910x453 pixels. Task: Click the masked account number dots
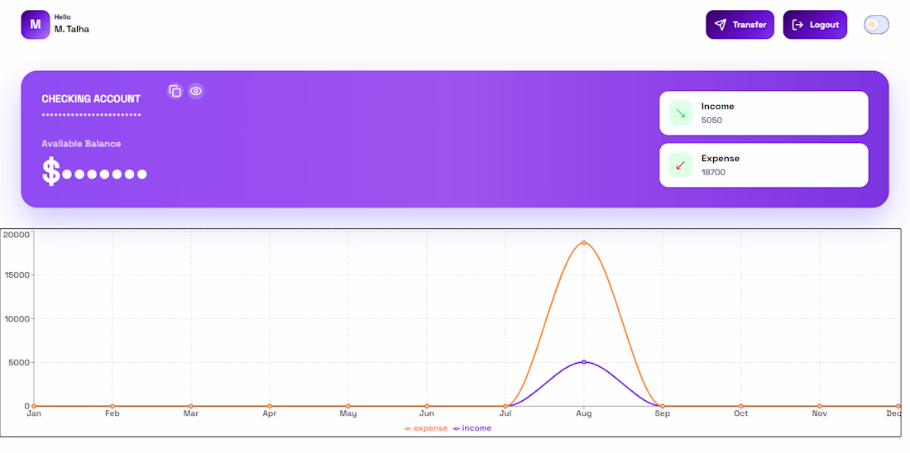coord(91,115)
